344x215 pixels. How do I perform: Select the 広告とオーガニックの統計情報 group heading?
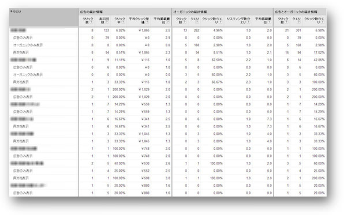(x=296, y=12)
